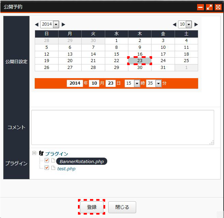Select date 13 in the calendar

(x=70, y=54)
